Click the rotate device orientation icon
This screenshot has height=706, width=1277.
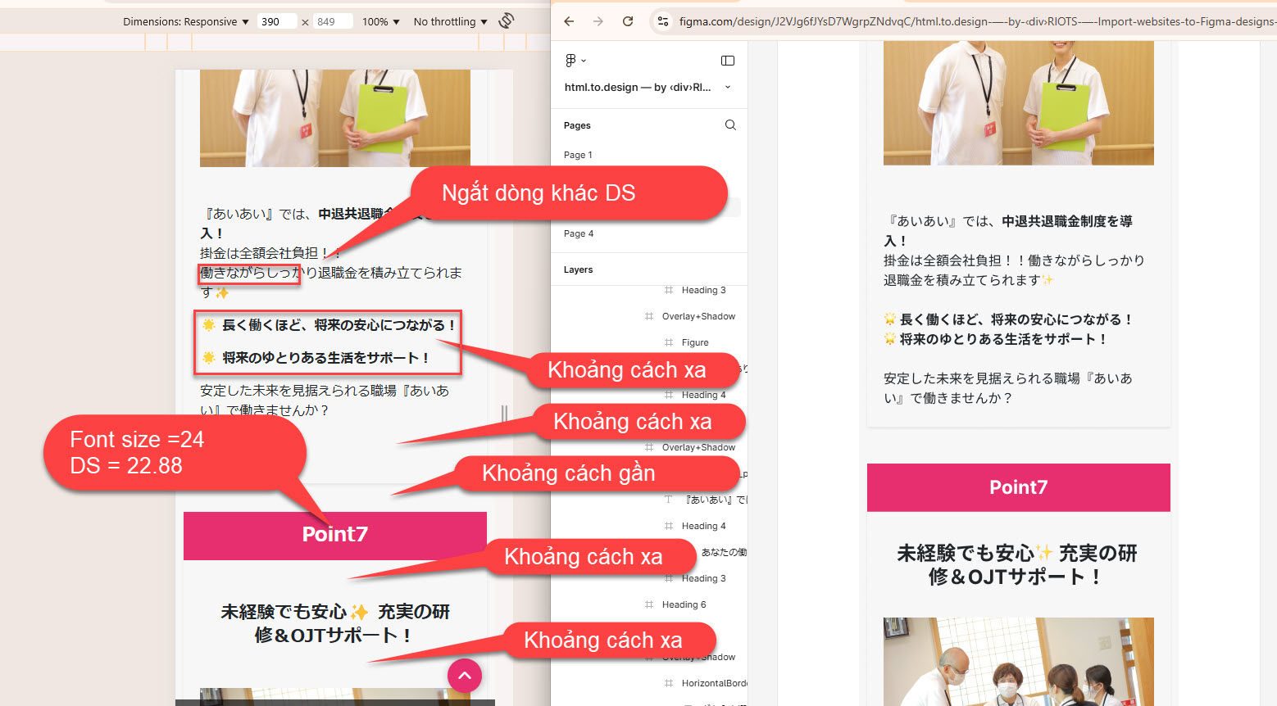click(x=507, y=20)
